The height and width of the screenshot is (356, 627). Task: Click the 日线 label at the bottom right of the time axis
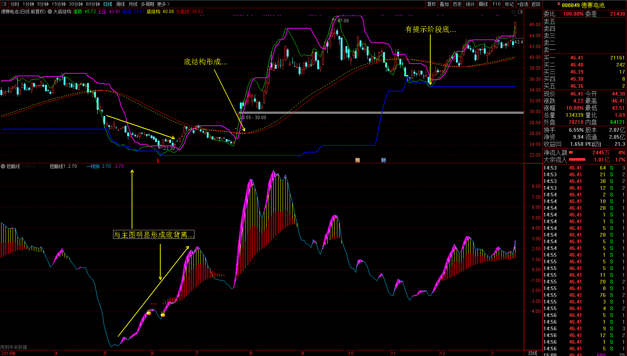click(533, 353)
